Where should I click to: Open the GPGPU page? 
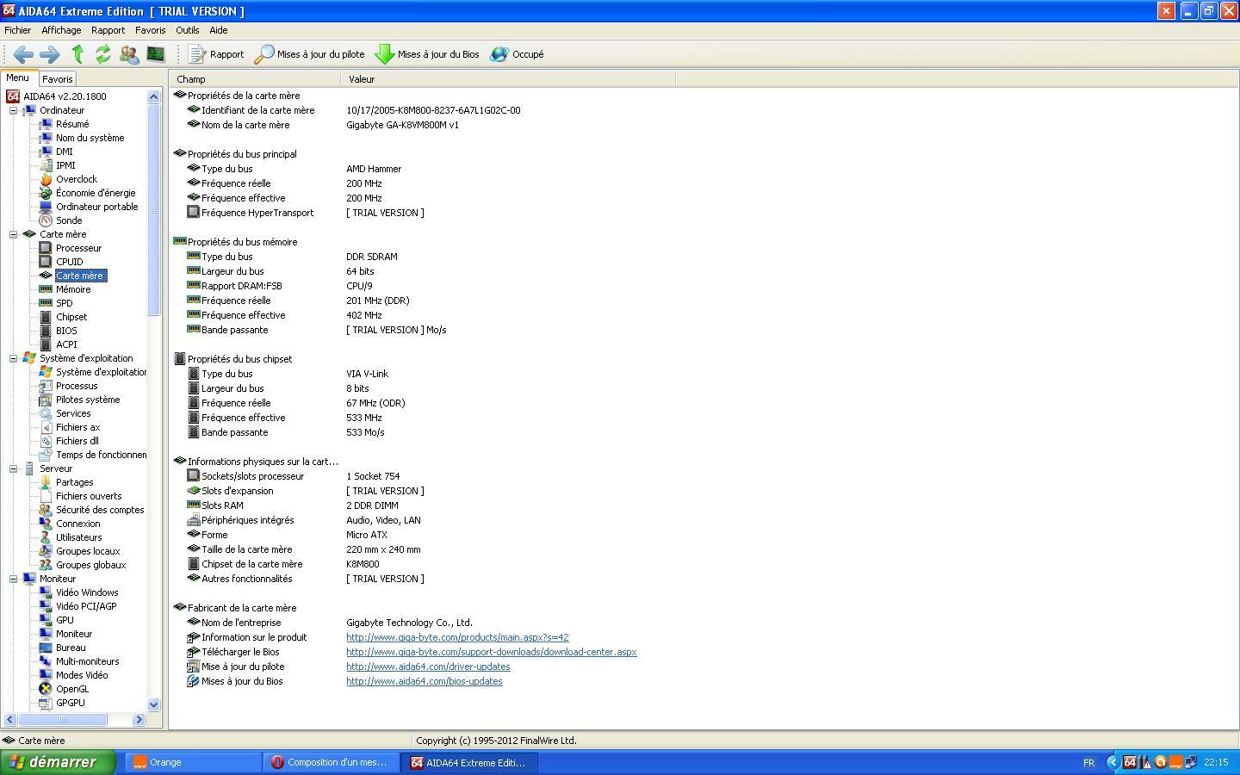pos(70,703)
